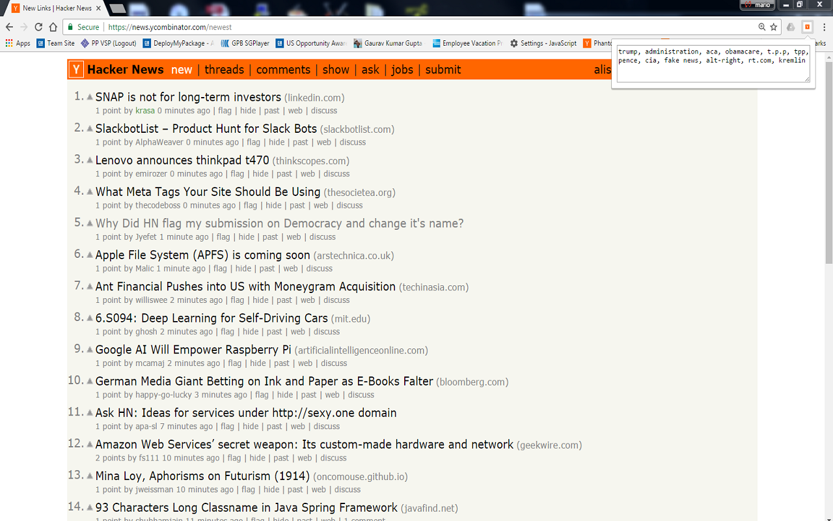This screenshot has width=833, height=521.
Task: Open the PP VSP (Logout) bookmark
Action: point(109,43)
